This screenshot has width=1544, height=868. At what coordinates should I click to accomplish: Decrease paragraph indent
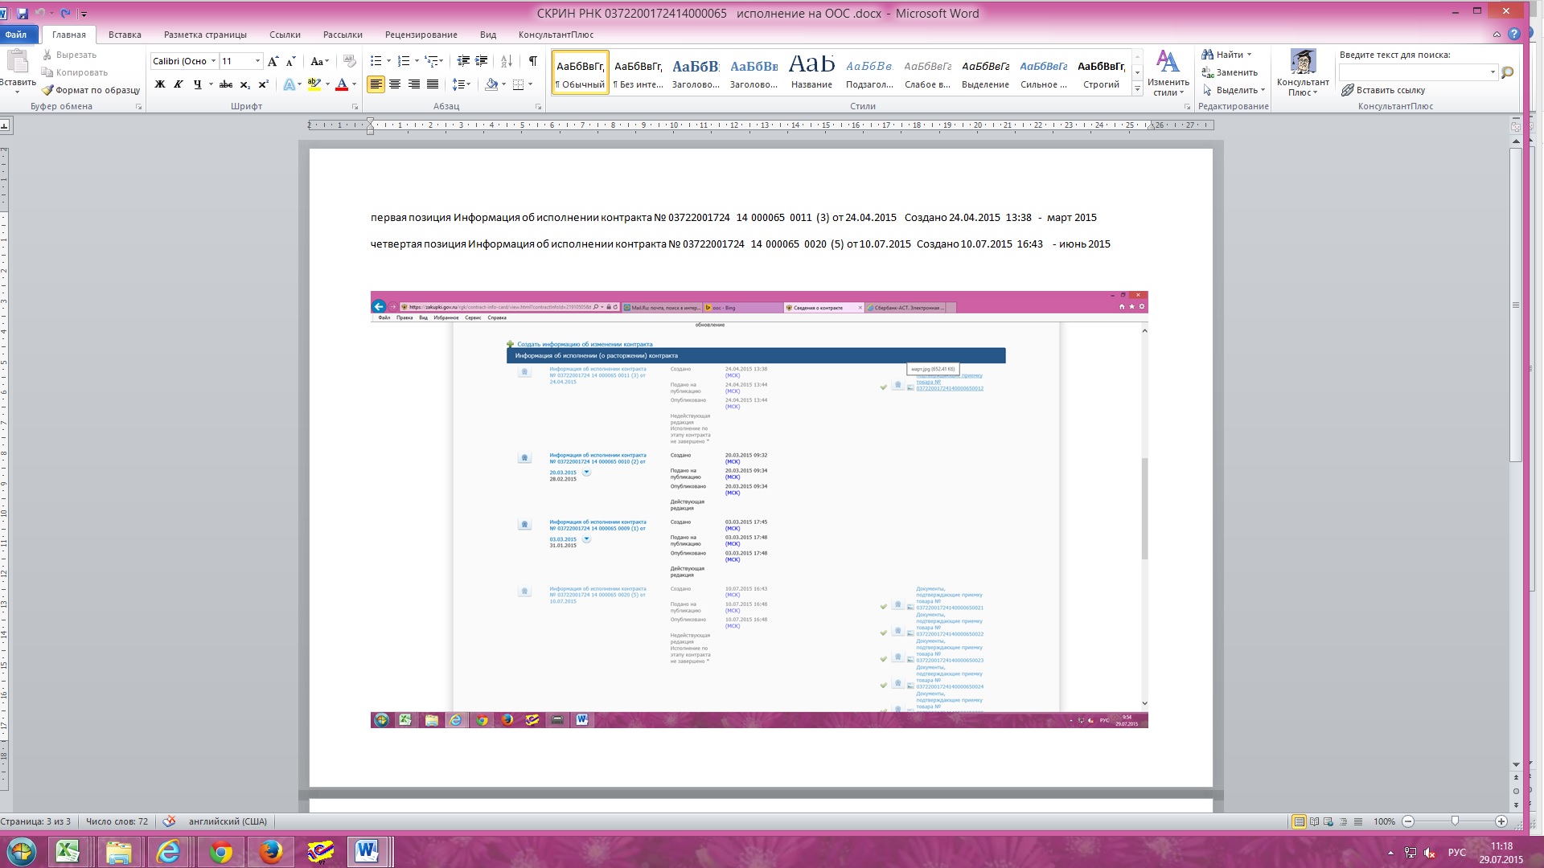(463, 61)
